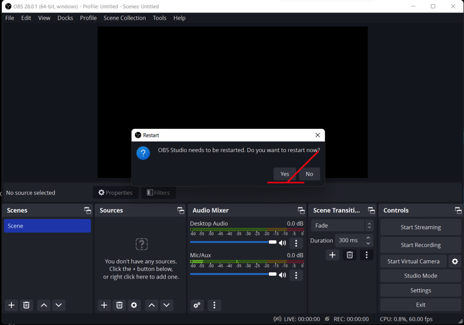Add a new scene with the plus icon
This screenshot has height=325, width=464.
[11, 305]
